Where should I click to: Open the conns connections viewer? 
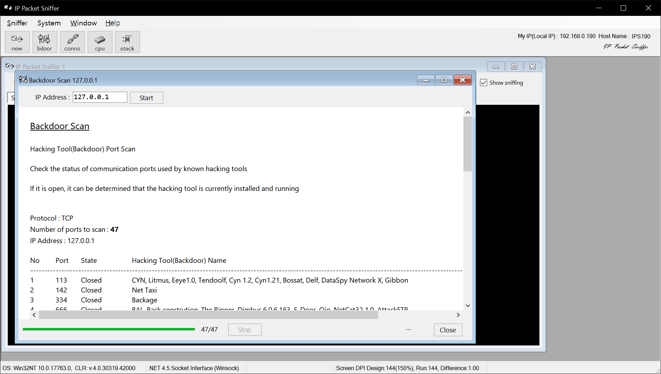click(72, 42)
